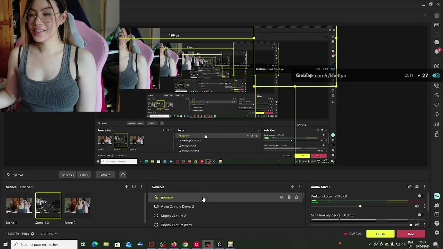Open Mic / Auxiliary device three-dot options

pyautogui.click(x=424, y=225)
